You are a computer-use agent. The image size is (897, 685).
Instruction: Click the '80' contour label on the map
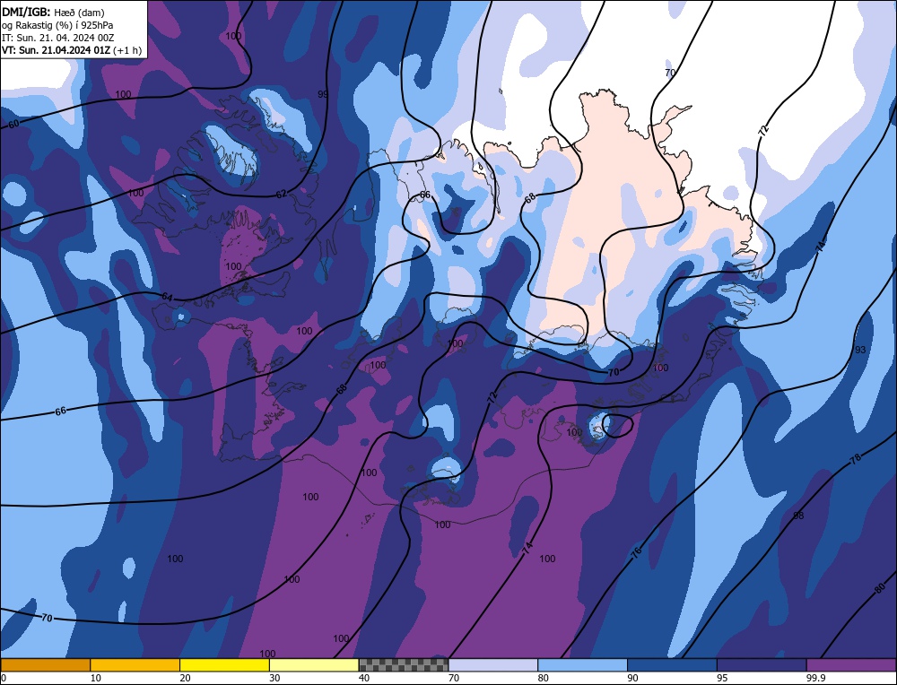tap(881, 589)
